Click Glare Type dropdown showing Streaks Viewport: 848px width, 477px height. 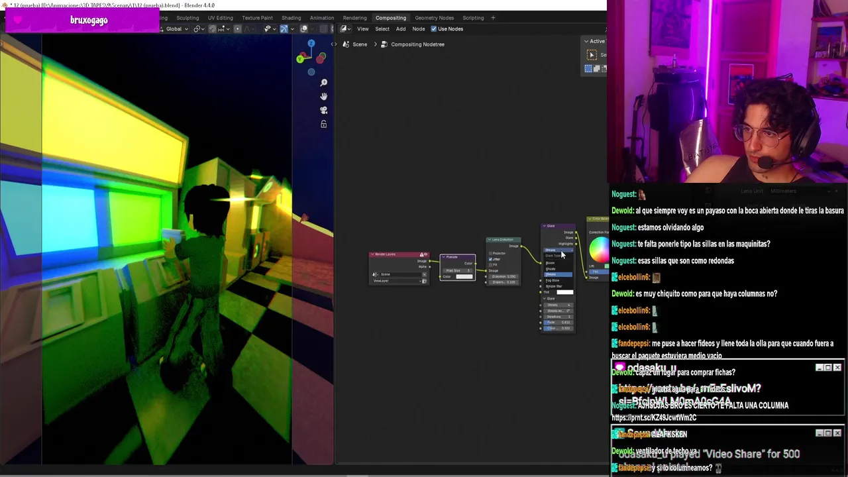pyautogui.click(x=558, y=250)
